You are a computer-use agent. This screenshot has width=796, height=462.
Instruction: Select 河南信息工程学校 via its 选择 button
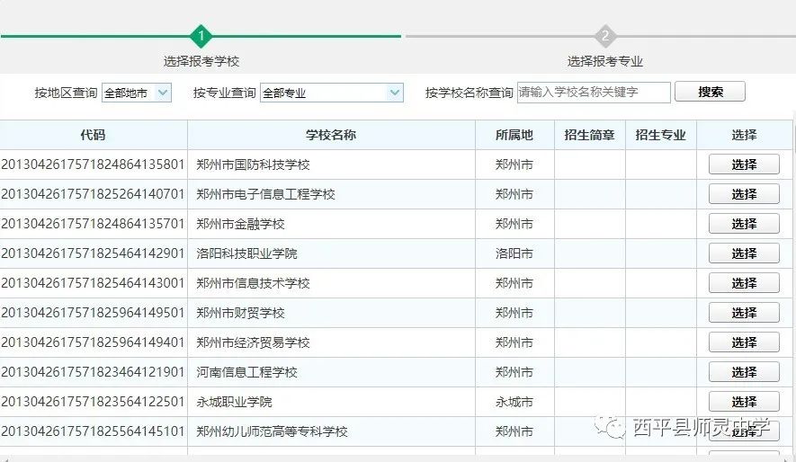[744, 372]
